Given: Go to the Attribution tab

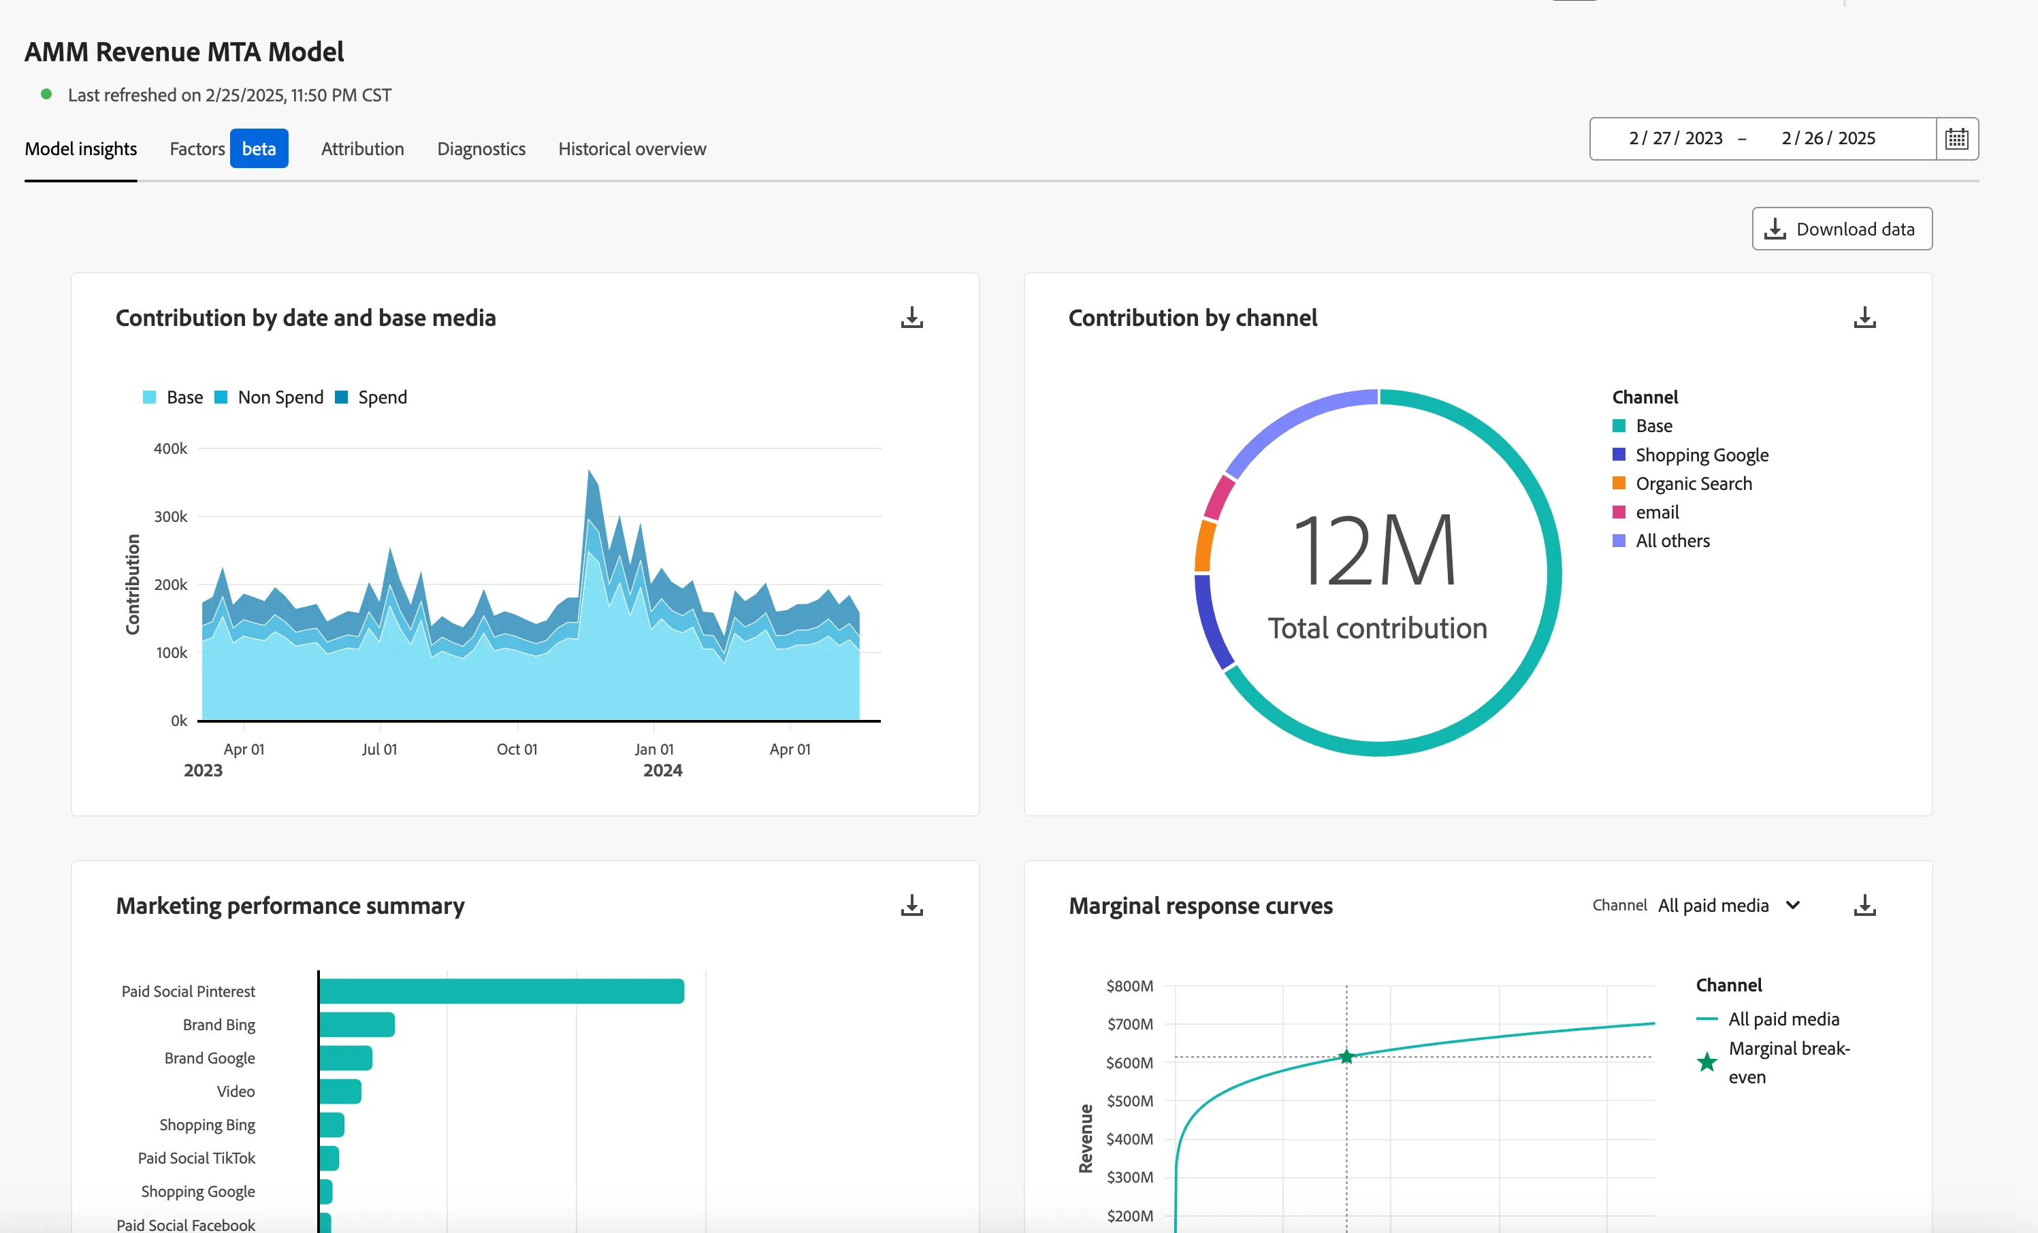Looking at the screenshot, I should (x=362, y=149).
